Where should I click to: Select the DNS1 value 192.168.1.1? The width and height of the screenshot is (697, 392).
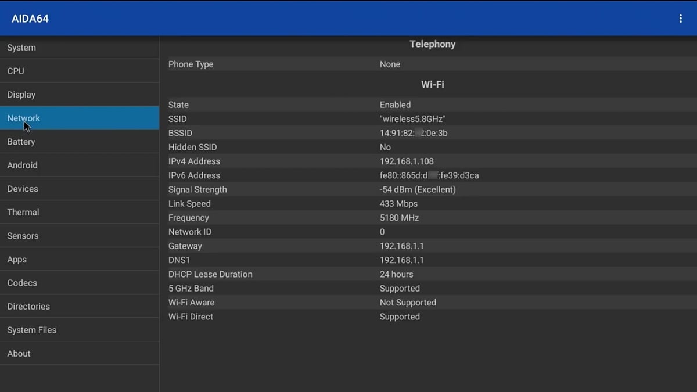pyautogui.click(x=401, y=260)
